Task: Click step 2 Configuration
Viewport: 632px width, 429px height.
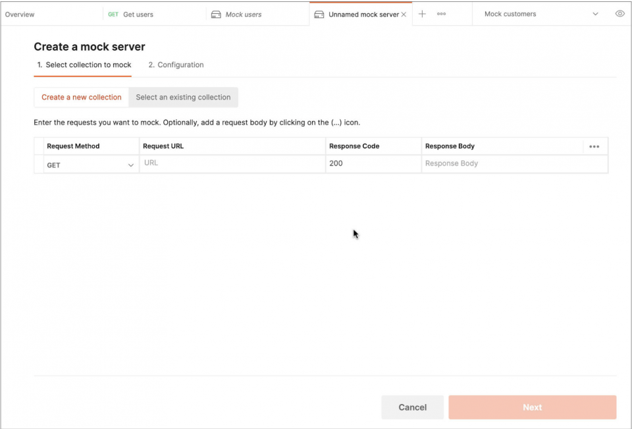Action: pyautogui.click(x=176, y=65)
